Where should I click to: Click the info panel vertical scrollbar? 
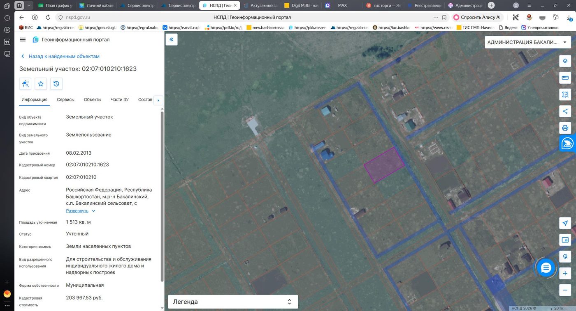click(162, 196)
